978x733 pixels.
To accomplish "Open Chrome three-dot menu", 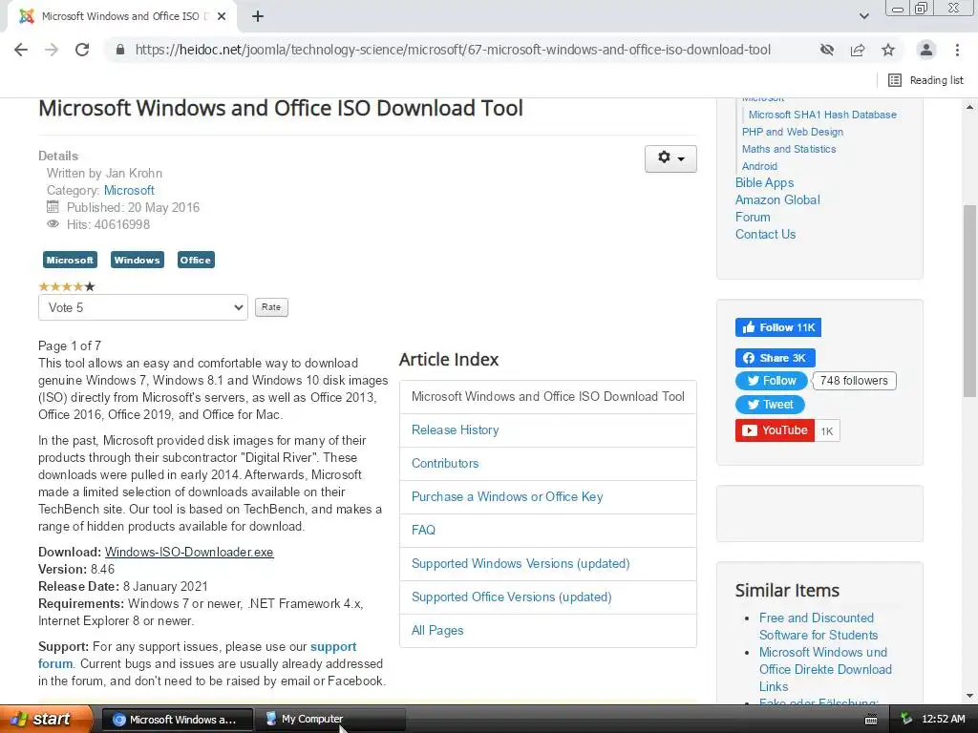I will [x=957, y=50].
